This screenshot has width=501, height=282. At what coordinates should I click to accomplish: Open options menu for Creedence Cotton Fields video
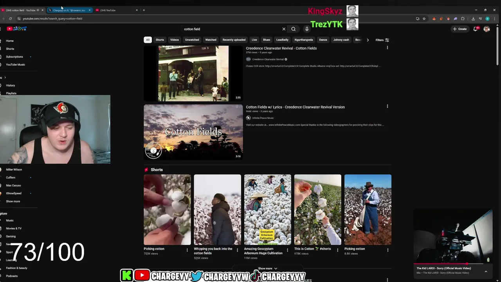coord(387,48)
